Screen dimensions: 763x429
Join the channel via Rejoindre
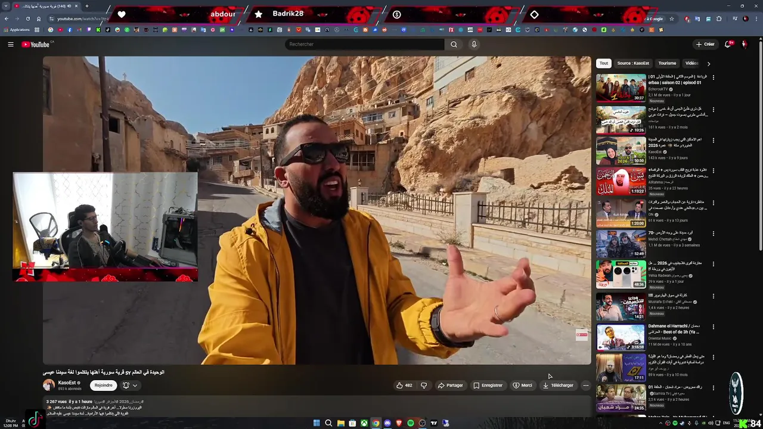(x=103, y=386)
